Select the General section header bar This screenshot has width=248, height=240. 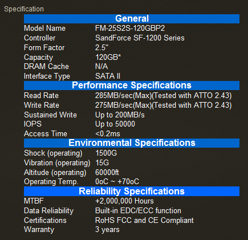coord(132,19)
